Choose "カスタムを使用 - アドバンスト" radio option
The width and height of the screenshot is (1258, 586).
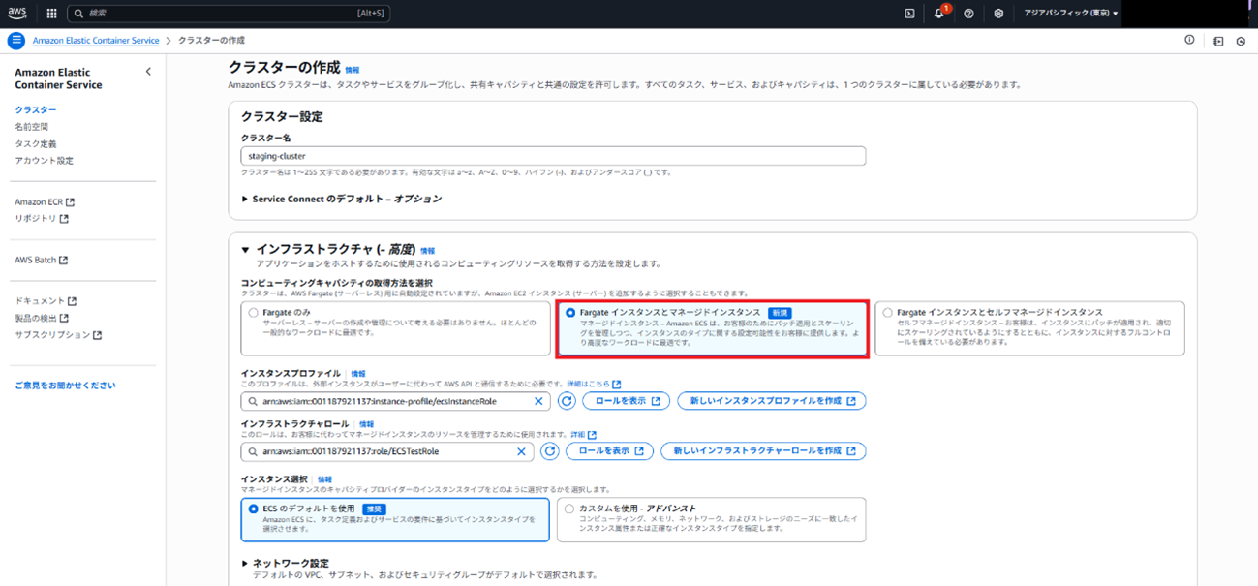569,509
